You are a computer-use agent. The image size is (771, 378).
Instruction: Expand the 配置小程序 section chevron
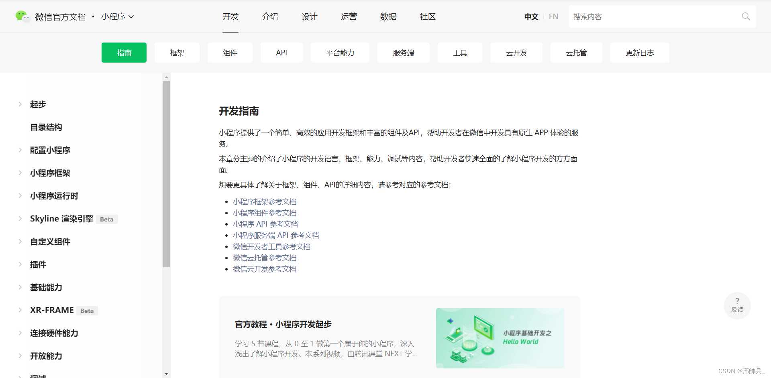click(x=20, y=150)
